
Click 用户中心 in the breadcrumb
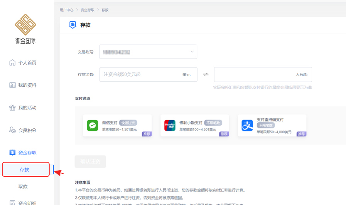coord(66,10)
